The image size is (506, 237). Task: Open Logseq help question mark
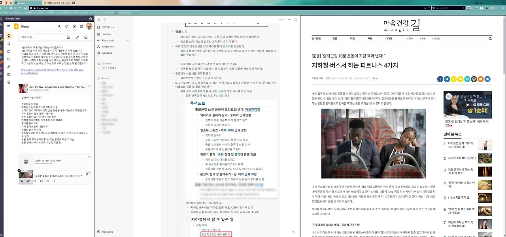point(293,232)
